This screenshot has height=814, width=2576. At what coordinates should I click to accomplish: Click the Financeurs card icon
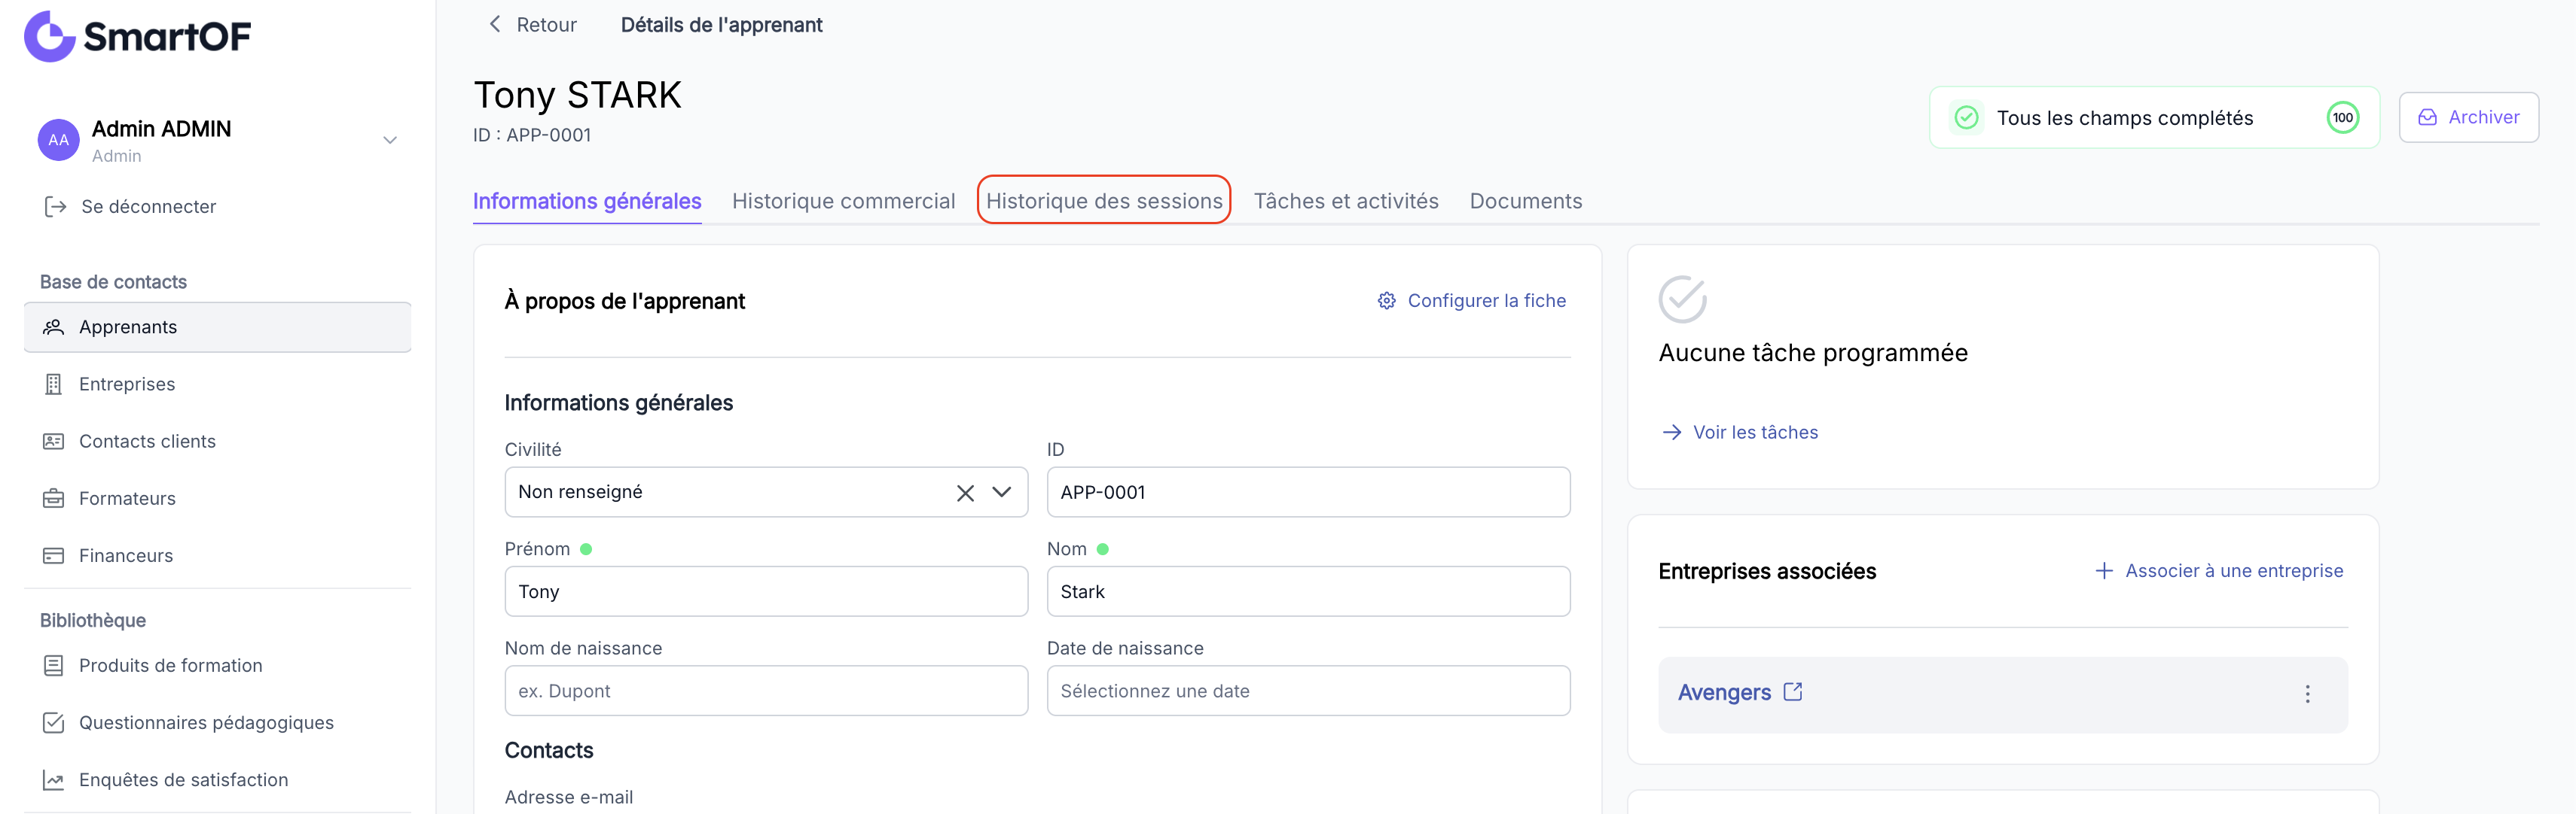tap(54, 555)
